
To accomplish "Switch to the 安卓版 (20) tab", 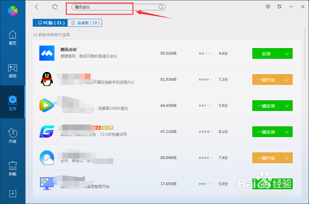I will pos(85,23).
